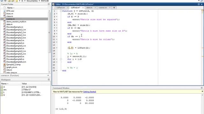
Task: Close the LUFact.m tab
Action: (68, 8)
